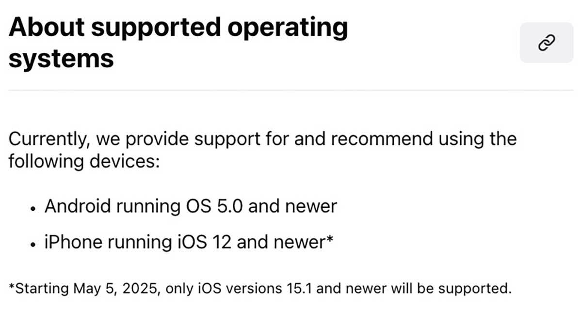Select the Android running OS 5.0 list item
Screen dimensions: 582x309
pos(190,206)
